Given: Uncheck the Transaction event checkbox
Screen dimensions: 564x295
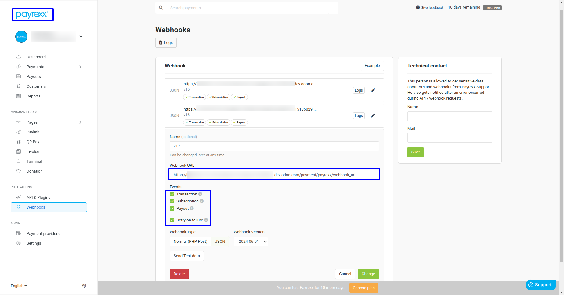Looking at the screenshot, I should click(172, 194).
